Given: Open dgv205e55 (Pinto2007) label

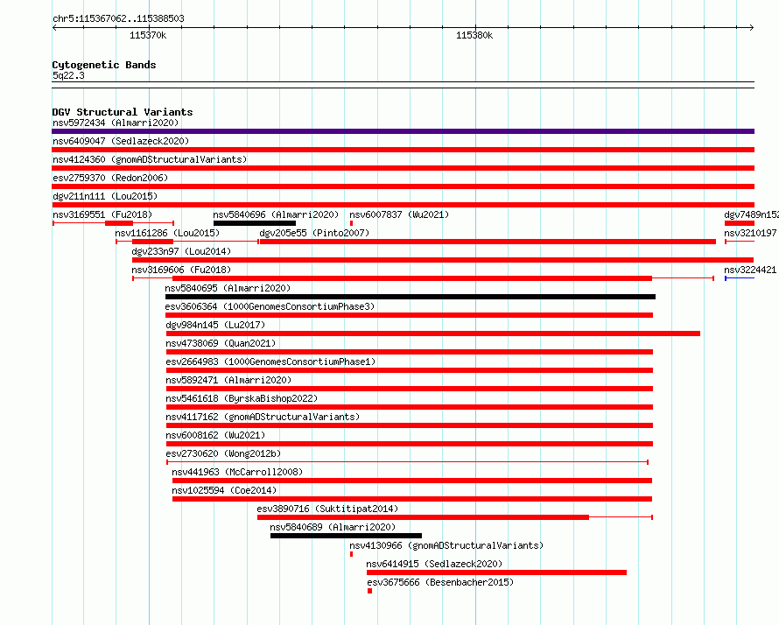Looking at the screenshot, I should (314, 233).
